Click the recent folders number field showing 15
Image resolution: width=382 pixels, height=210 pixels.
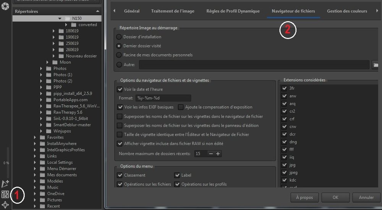(x=201, y=154)
